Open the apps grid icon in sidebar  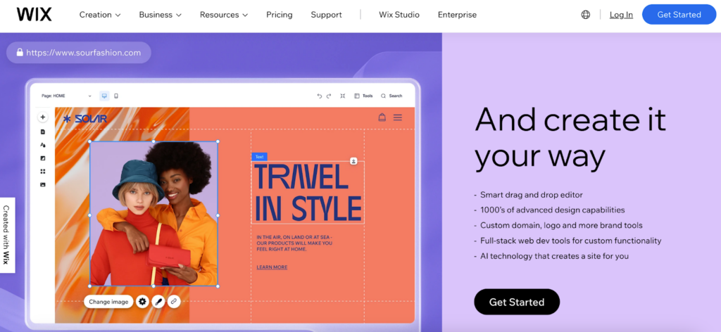coord(43,172)
